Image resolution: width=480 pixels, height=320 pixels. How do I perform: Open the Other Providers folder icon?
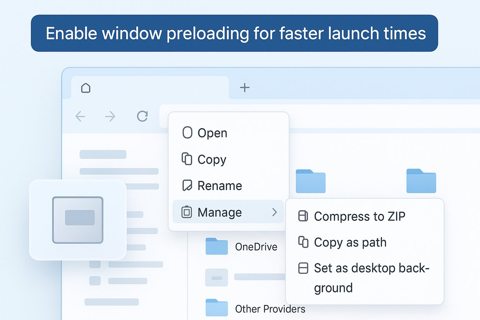point(217,307)
